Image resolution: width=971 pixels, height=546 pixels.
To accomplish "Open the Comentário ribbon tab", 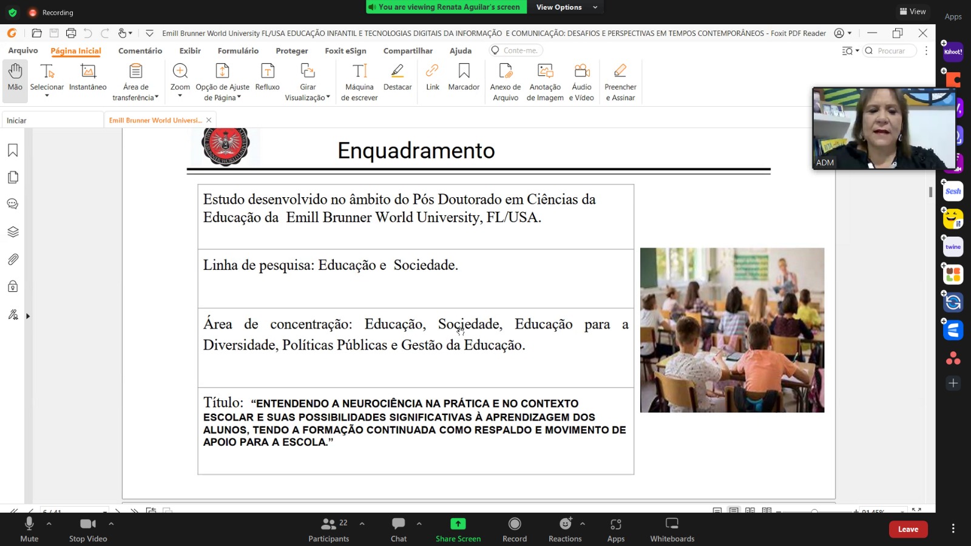I will [x=140, y=51].
